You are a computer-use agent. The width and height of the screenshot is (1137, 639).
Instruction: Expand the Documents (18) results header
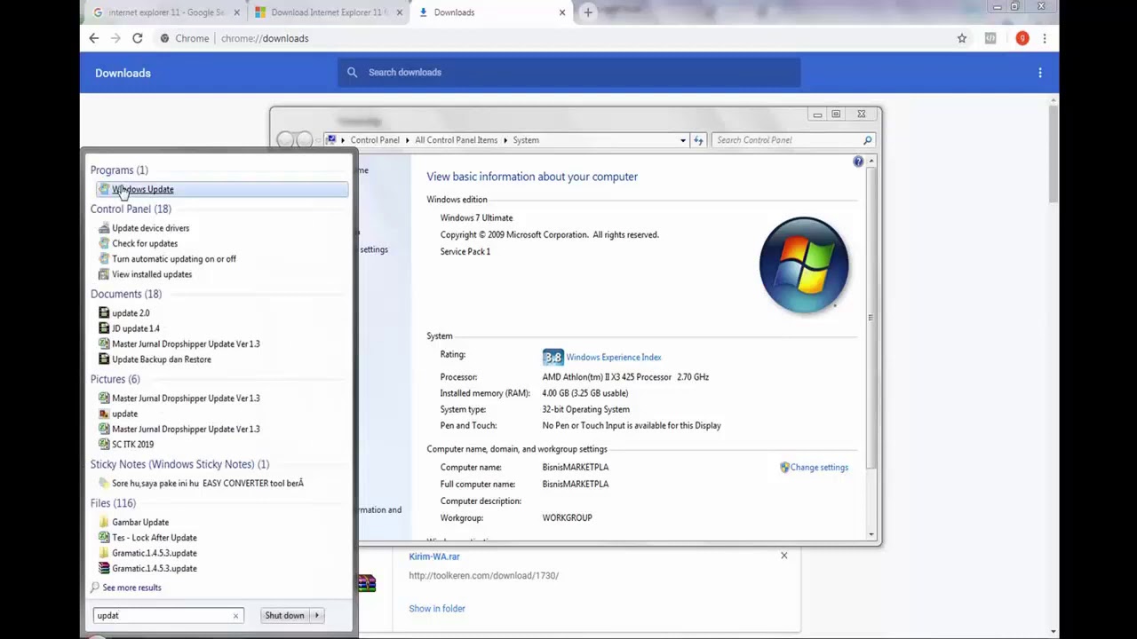click(125, 294)
